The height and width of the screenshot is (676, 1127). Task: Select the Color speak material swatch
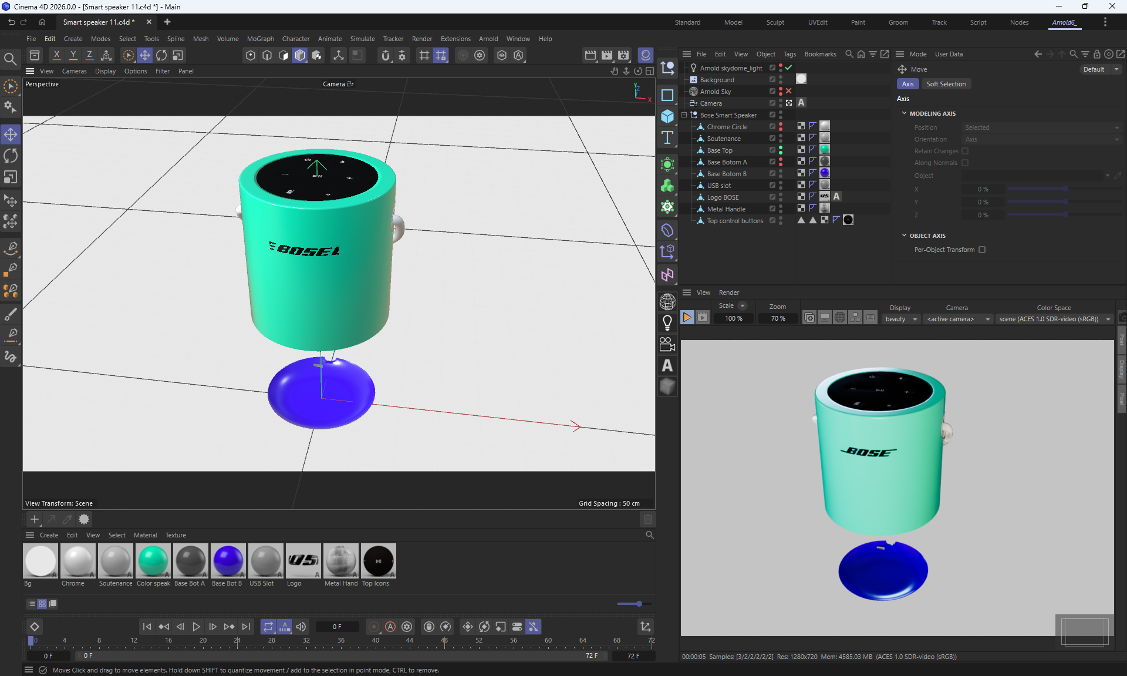click(153, 561)
